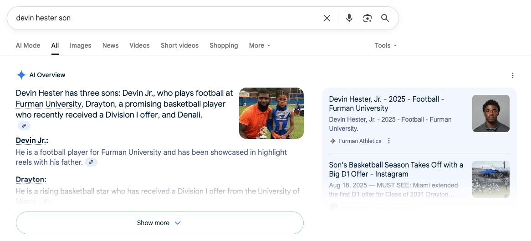Click the magnifying glass search icon

click(x=385, y=18)
